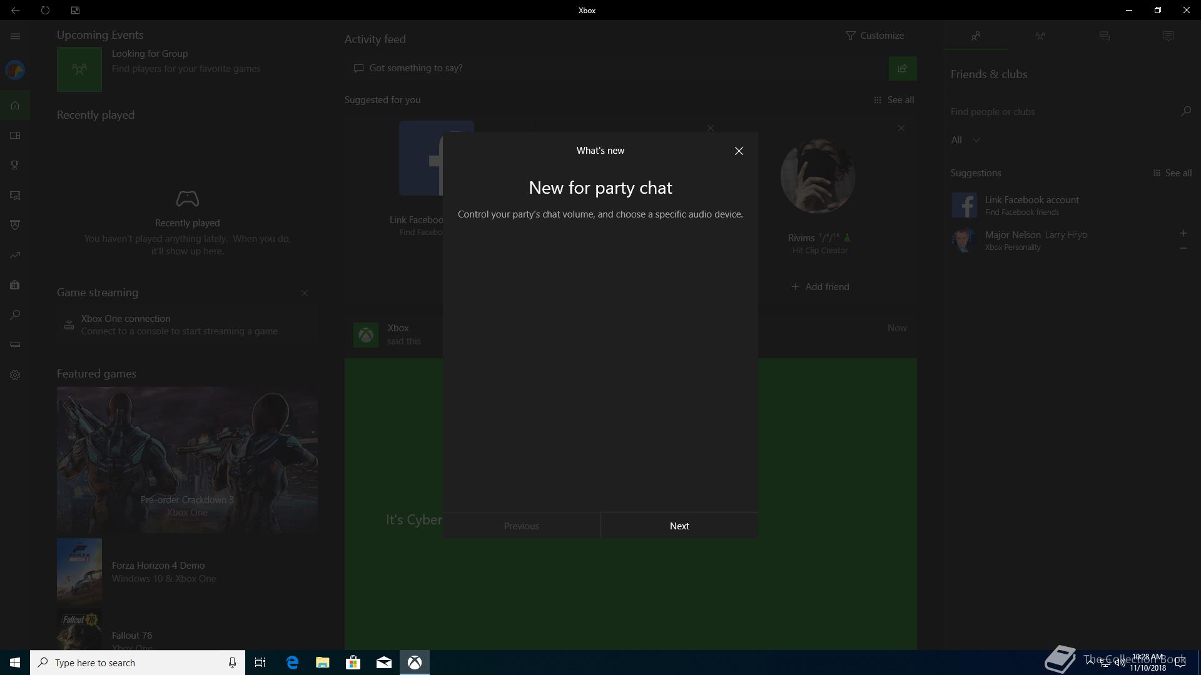Open Rivims profile picture
Image resolution: width=1201 pixels, height=675 pixels.
pos(818,176)
